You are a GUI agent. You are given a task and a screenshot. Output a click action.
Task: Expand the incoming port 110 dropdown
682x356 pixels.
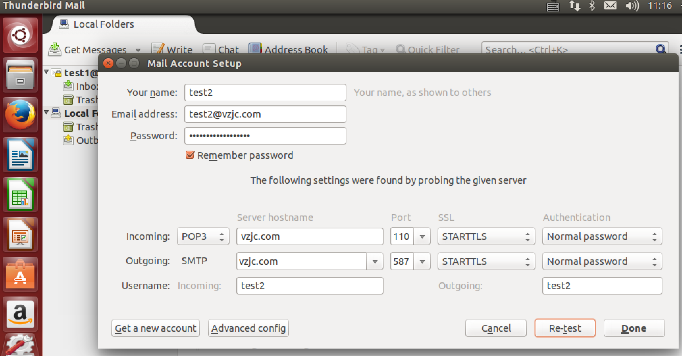(x=422, y=236)
